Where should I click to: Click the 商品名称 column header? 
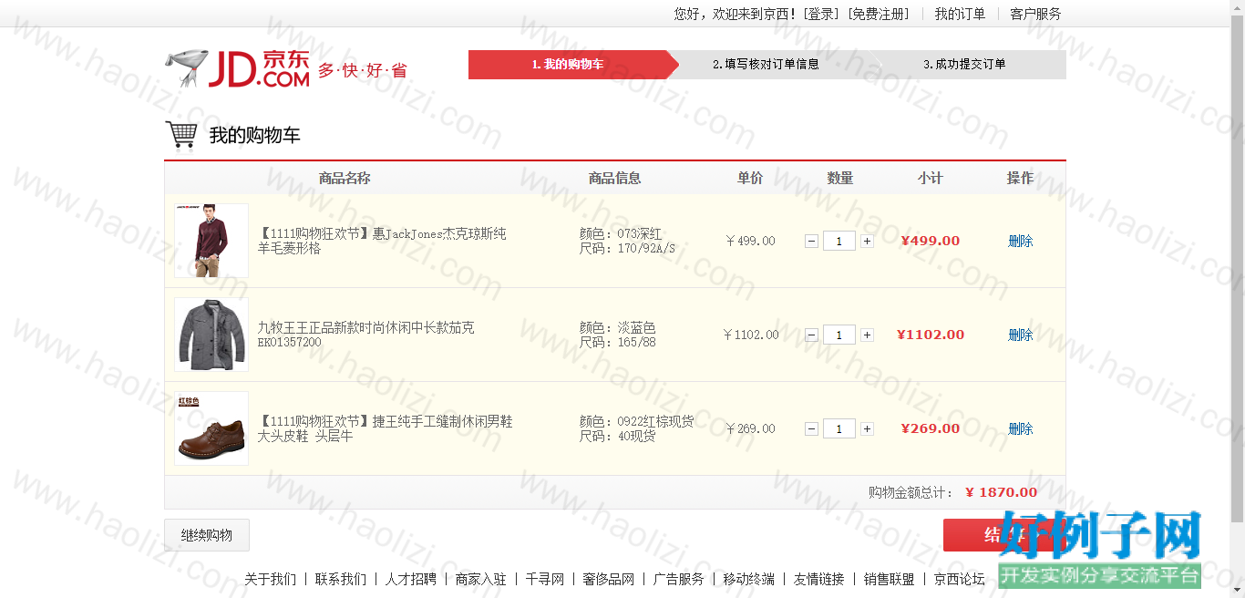345,179
